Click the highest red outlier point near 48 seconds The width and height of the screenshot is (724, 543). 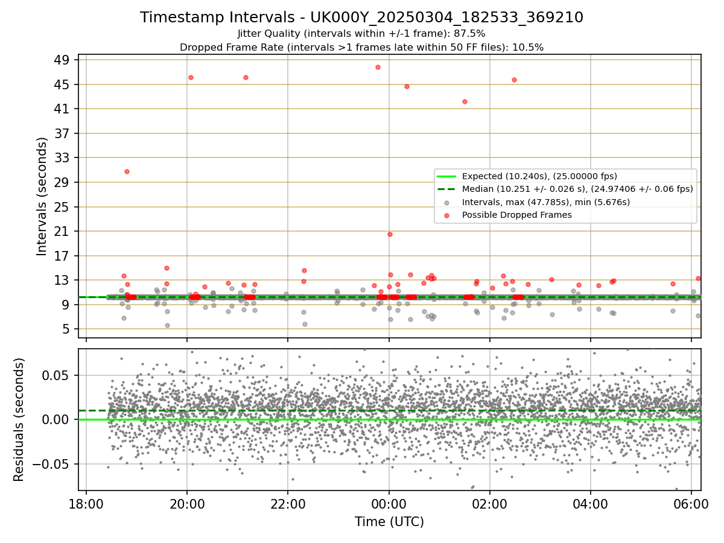(378, 67)
